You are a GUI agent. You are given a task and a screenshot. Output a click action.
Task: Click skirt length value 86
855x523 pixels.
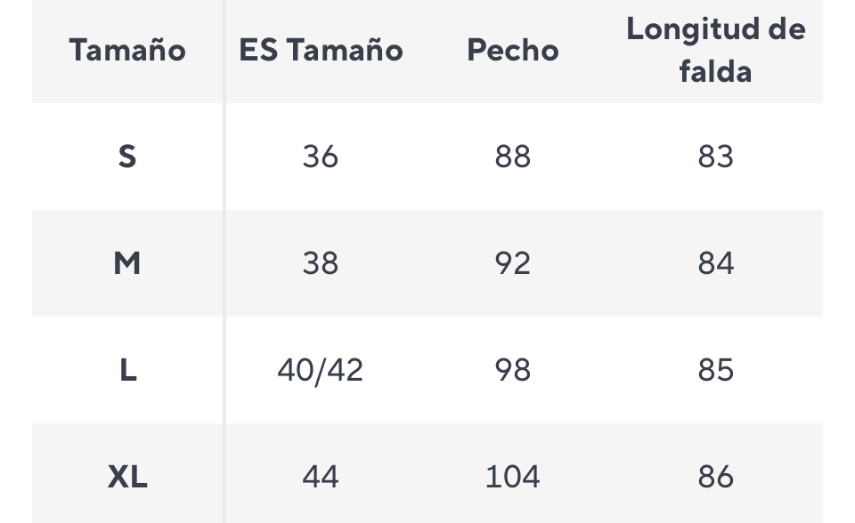pyautogui.click(x=716, y=477)
